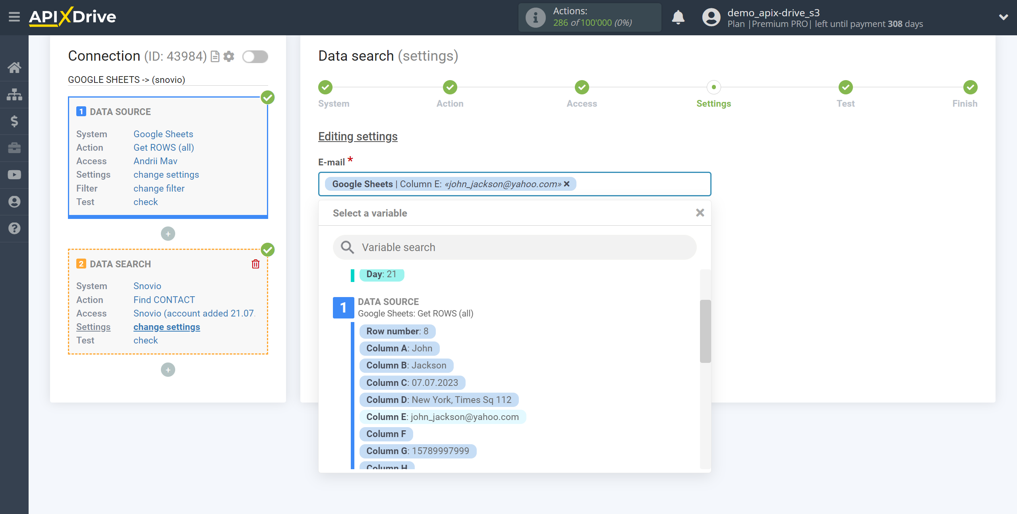Click the connection notes document icon
The height and width of the screenshot is (514, 1017).
pyautogui.click(x=215, y=57)
